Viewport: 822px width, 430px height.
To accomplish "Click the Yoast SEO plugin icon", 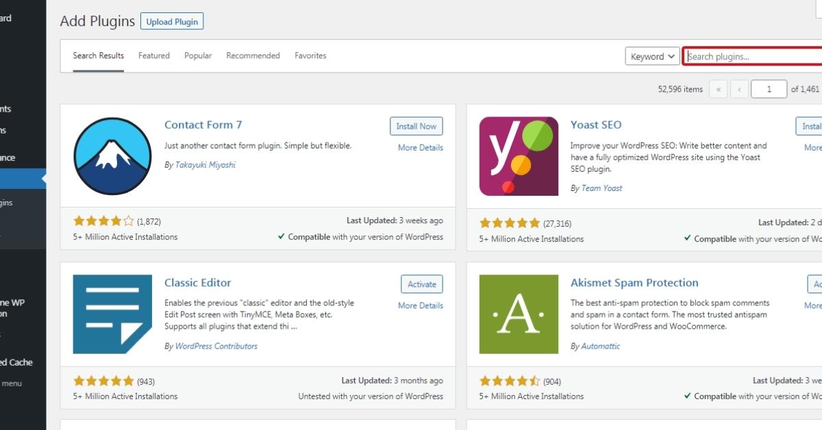I will (519, 156).
